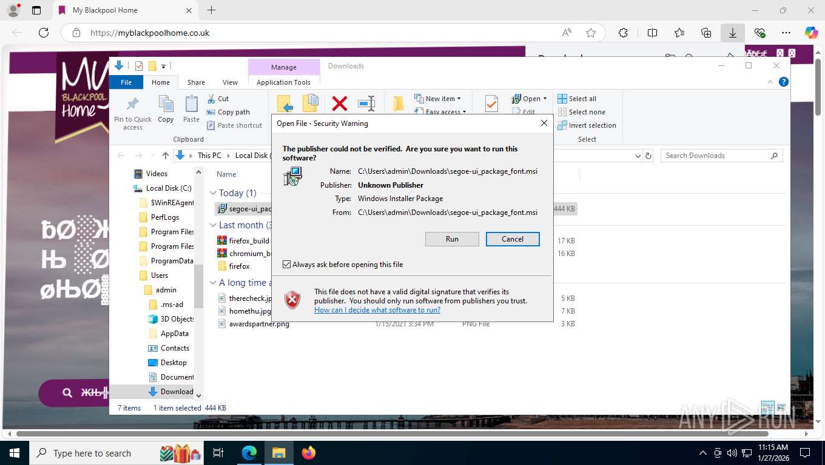
Task: Click the Move to folder icon
Action: pyautogui.click(x=285, y=104)
